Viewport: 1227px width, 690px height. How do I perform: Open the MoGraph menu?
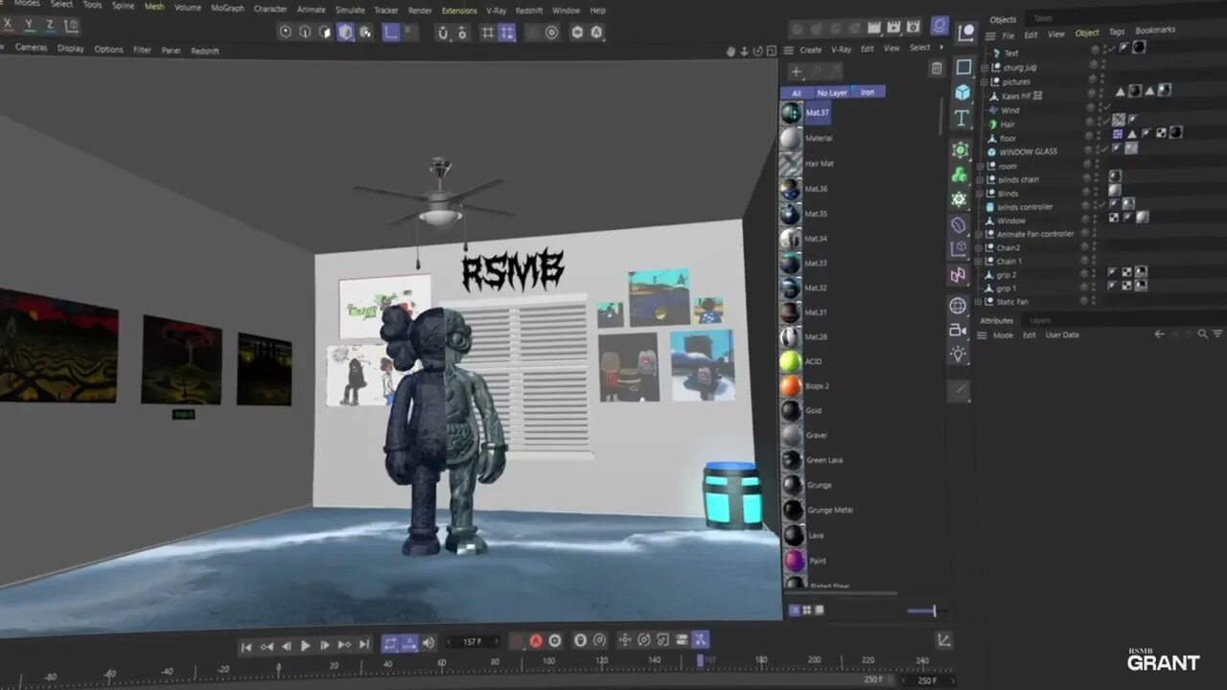[x=227, y=8]
